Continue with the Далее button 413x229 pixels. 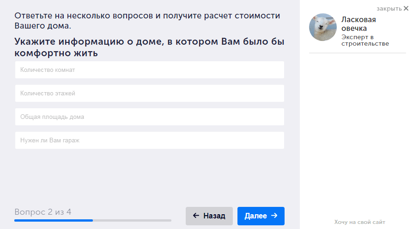(x=261, y=216)
